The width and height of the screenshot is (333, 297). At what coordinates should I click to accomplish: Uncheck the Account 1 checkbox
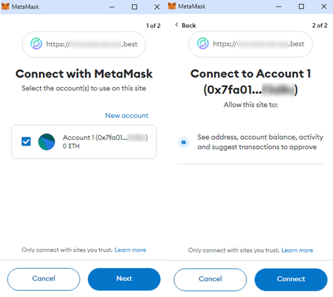click(26, 142)
